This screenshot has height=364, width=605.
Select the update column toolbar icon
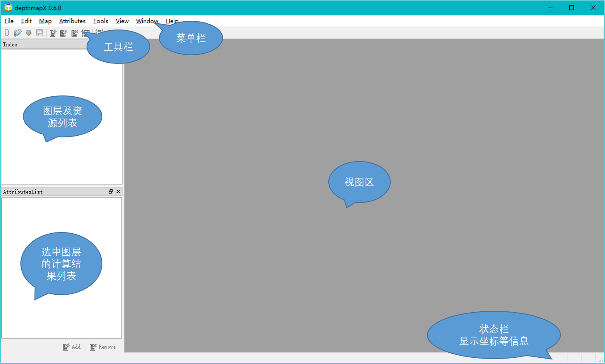(x=63, y=33)
